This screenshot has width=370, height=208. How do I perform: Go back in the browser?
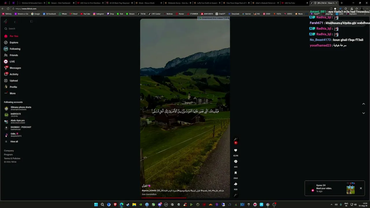click(x=3, y=9)
